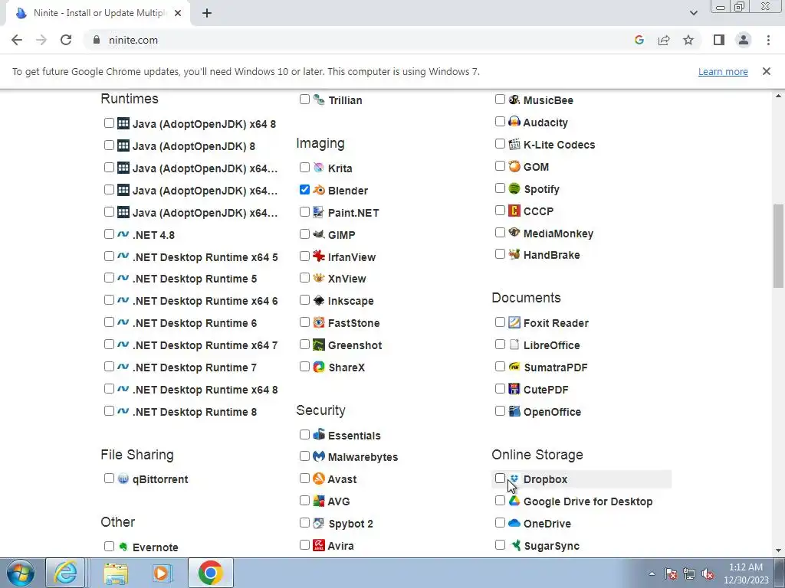The height and width of the screenshot is (588, 785).
Task: Click the CutePDF label
Action: coord(546,390)
